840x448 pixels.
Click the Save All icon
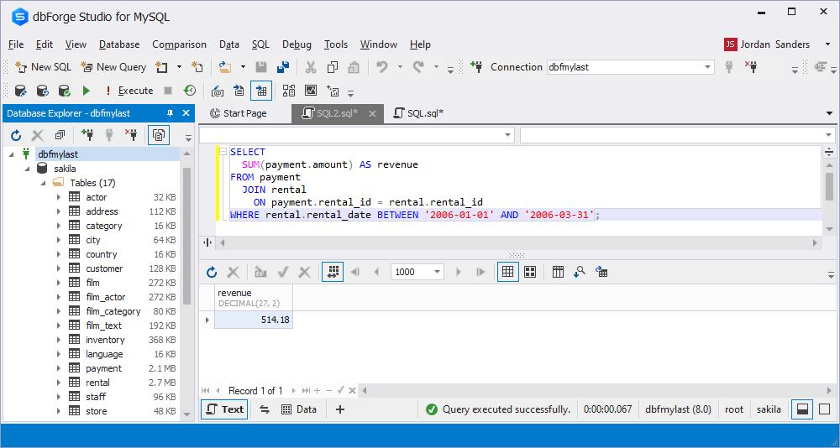tap(283, 67)
